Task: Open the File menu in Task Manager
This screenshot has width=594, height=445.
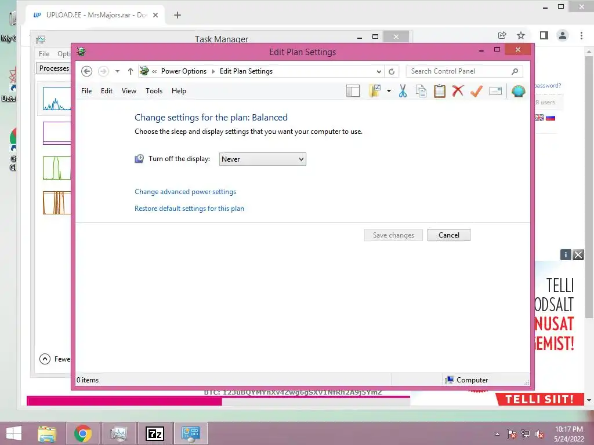Action: (44, 54)
